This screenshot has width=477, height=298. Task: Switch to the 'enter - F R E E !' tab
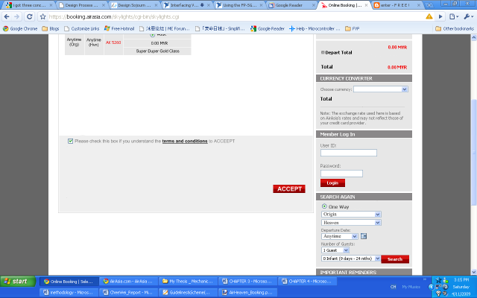click(x=397, y=5)
